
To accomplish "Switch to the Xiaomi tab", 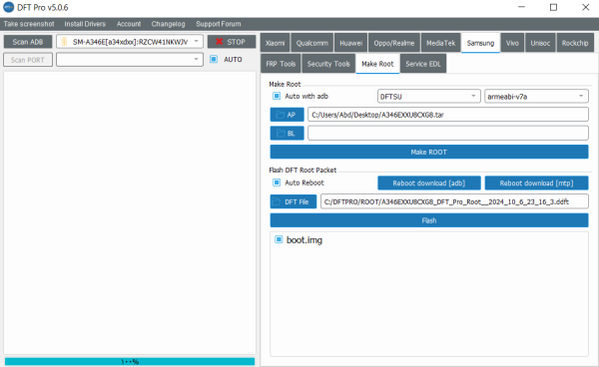I will click(x=276, y=43).
